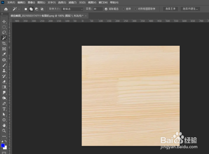This screenshot has height=154, width=209.
Task: Select the Horizontal Type tool
Action: [x=4, y=109]
